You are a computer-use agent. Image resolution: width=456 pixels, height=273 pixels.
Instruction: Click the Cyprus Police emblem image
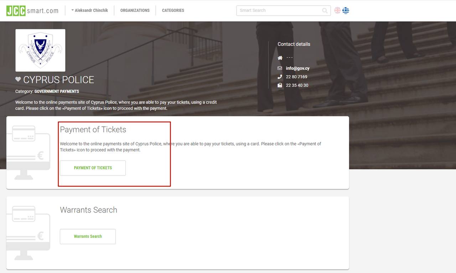click(40, 50)
